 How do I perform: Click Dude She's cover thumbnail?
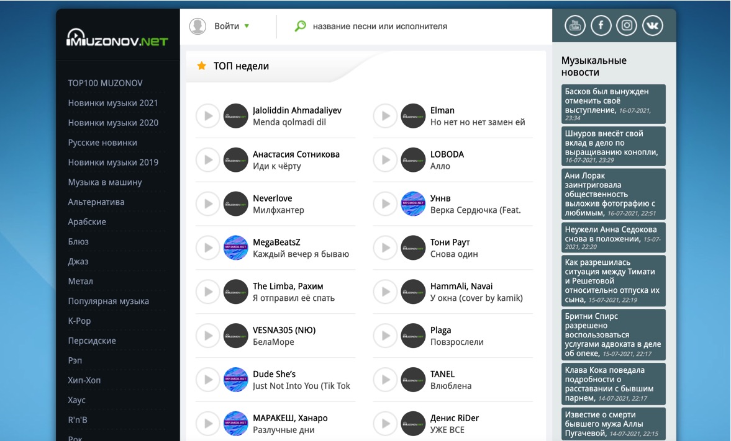(236, 380)
